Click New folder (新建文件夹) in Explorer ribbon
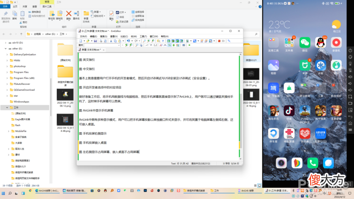Screen dimensions: 354x199 coord(86,17)
